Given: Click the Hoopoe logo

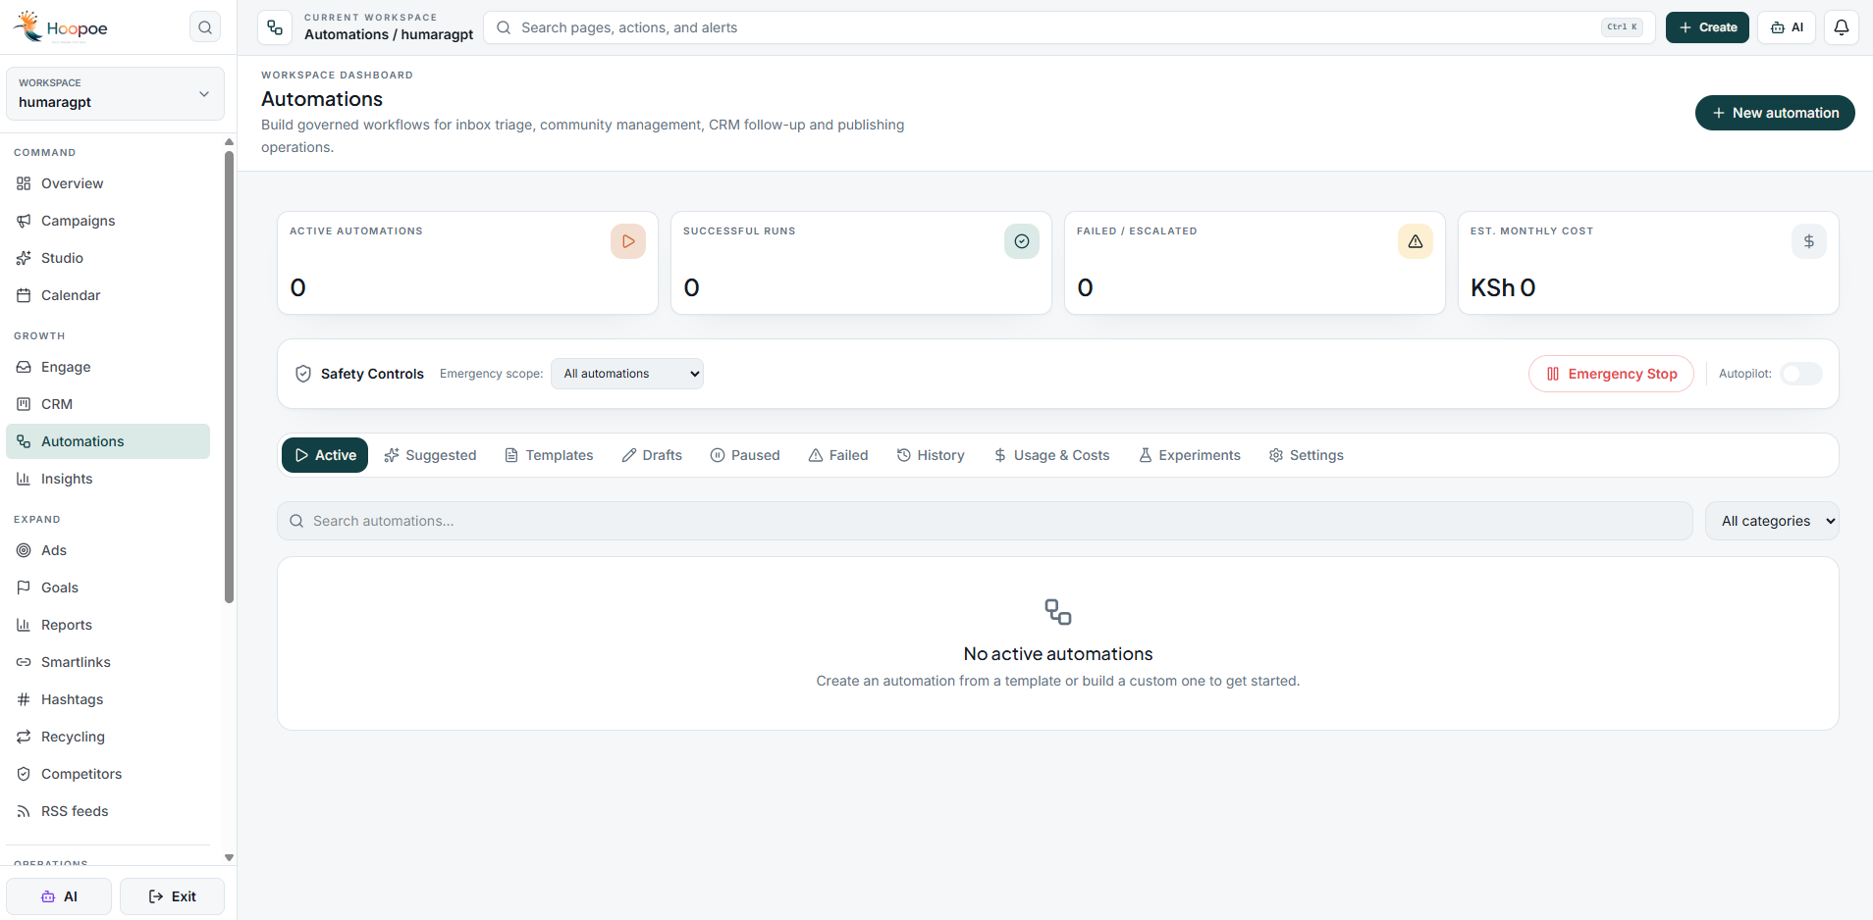Looking at the screenshot, I should pyautogui.click(x=61, y=27).
